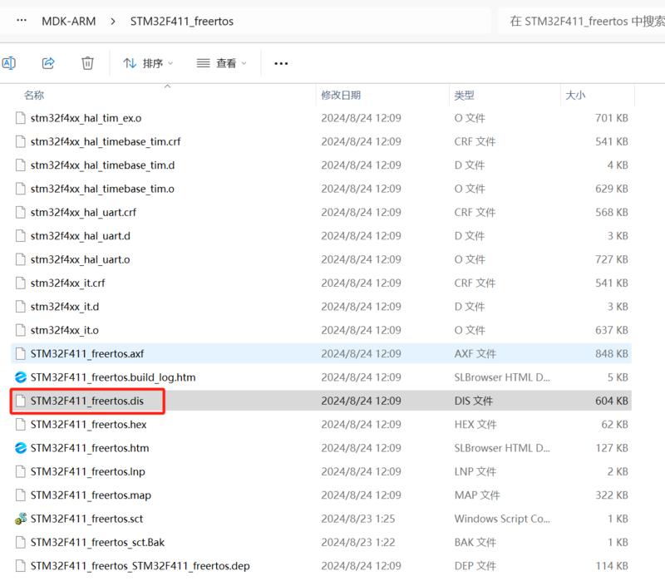Select file stm32f4xx_it.o
This screenshot has height=586, width=665.
pos(321,330)
